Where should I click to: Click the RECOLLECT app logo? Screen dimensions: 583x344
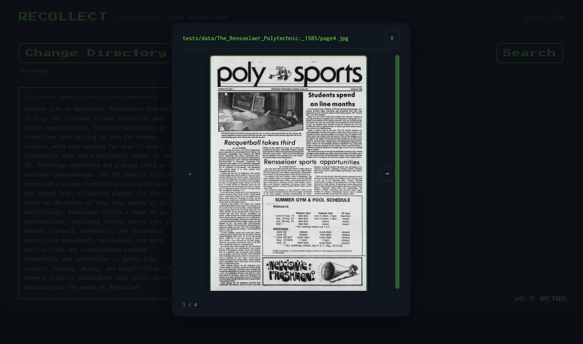tap(63, 17)
